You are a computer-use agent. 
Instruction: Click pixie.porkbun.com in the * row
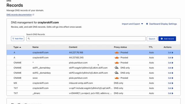[78, 63]
